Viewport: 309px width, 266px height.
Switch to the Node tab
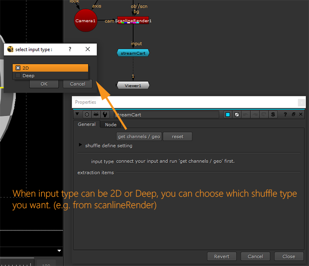coord(110,125)
